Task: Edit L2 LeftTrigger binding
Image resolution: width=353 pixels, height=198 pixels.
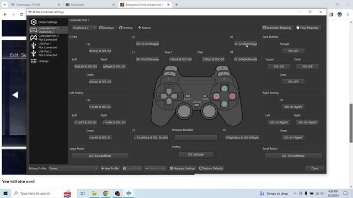Action: 148,44
